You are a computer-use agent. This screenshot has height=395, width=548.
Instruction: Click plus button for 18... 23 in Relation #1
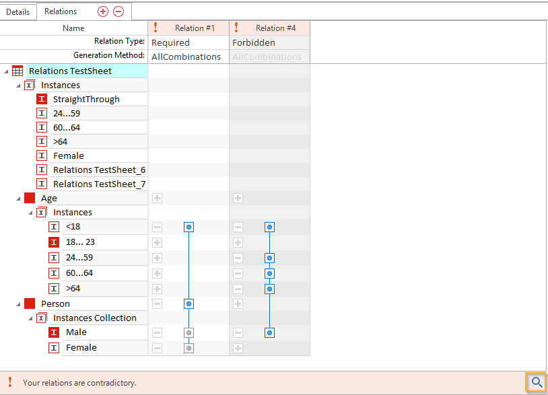click(x=157, y=242)
